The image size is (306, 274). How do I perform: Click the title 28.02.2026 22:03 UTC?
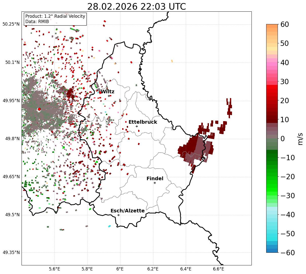136,7
